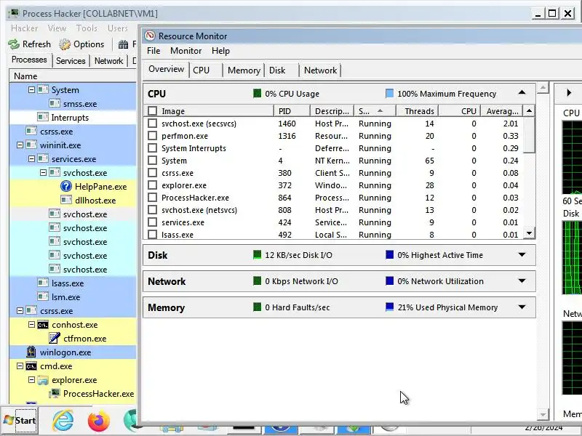Select the HelpPane.exe question mark icon

click(65, 187)
